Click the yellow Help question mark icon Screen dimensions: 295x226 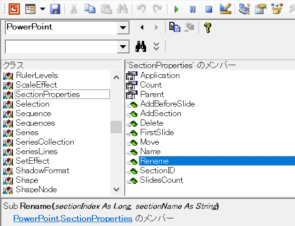click(208, 28)
